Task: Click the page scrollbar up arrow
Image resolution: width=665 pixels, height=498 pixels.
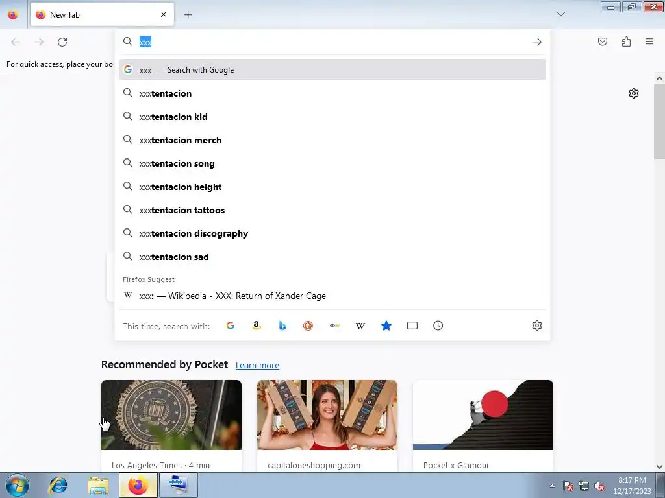Action: [659, 78]
